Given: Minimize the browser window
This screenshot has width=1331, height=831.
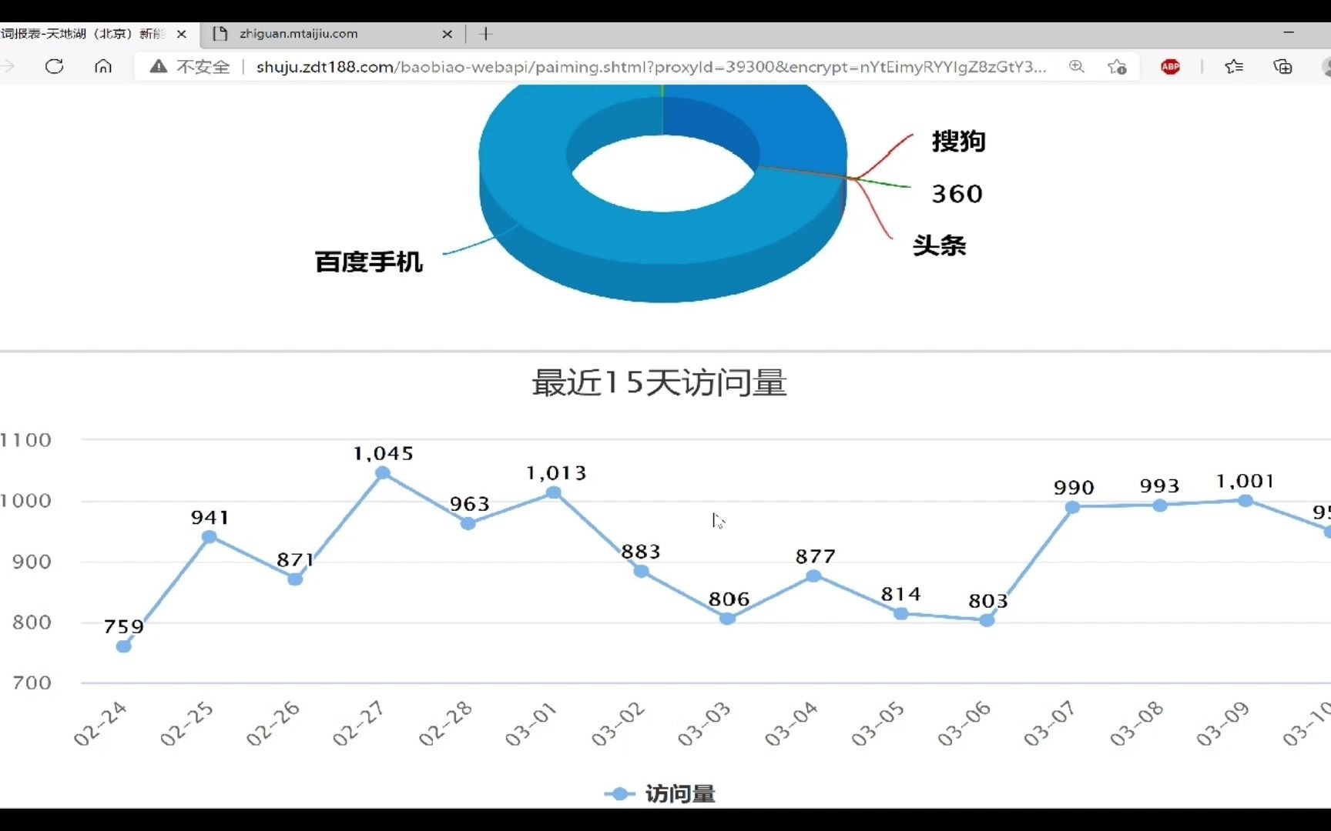Looking at the screenshot, I should pyautogui.click(x=1289, y=32).
